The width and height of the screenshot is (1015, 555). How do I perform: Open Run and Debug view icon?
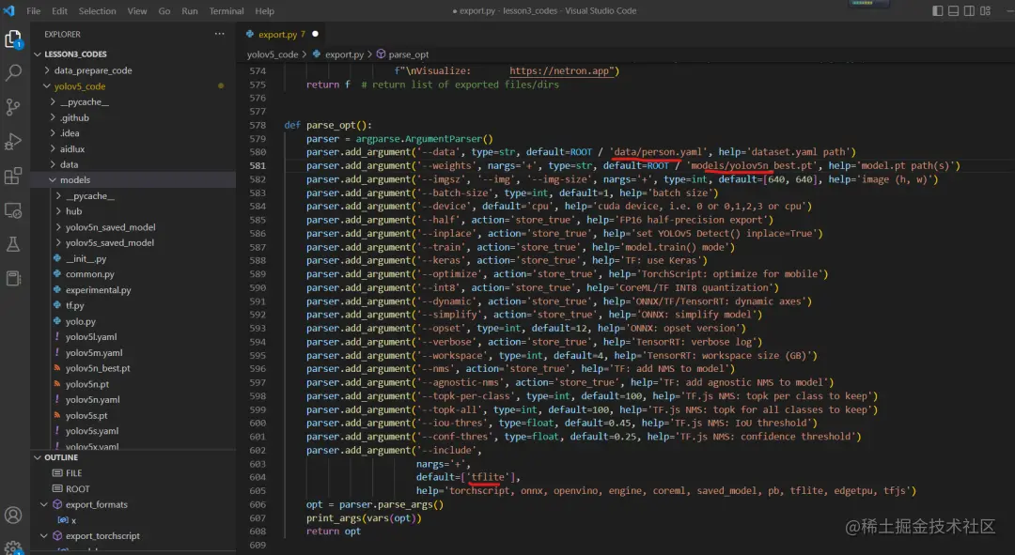13,142
